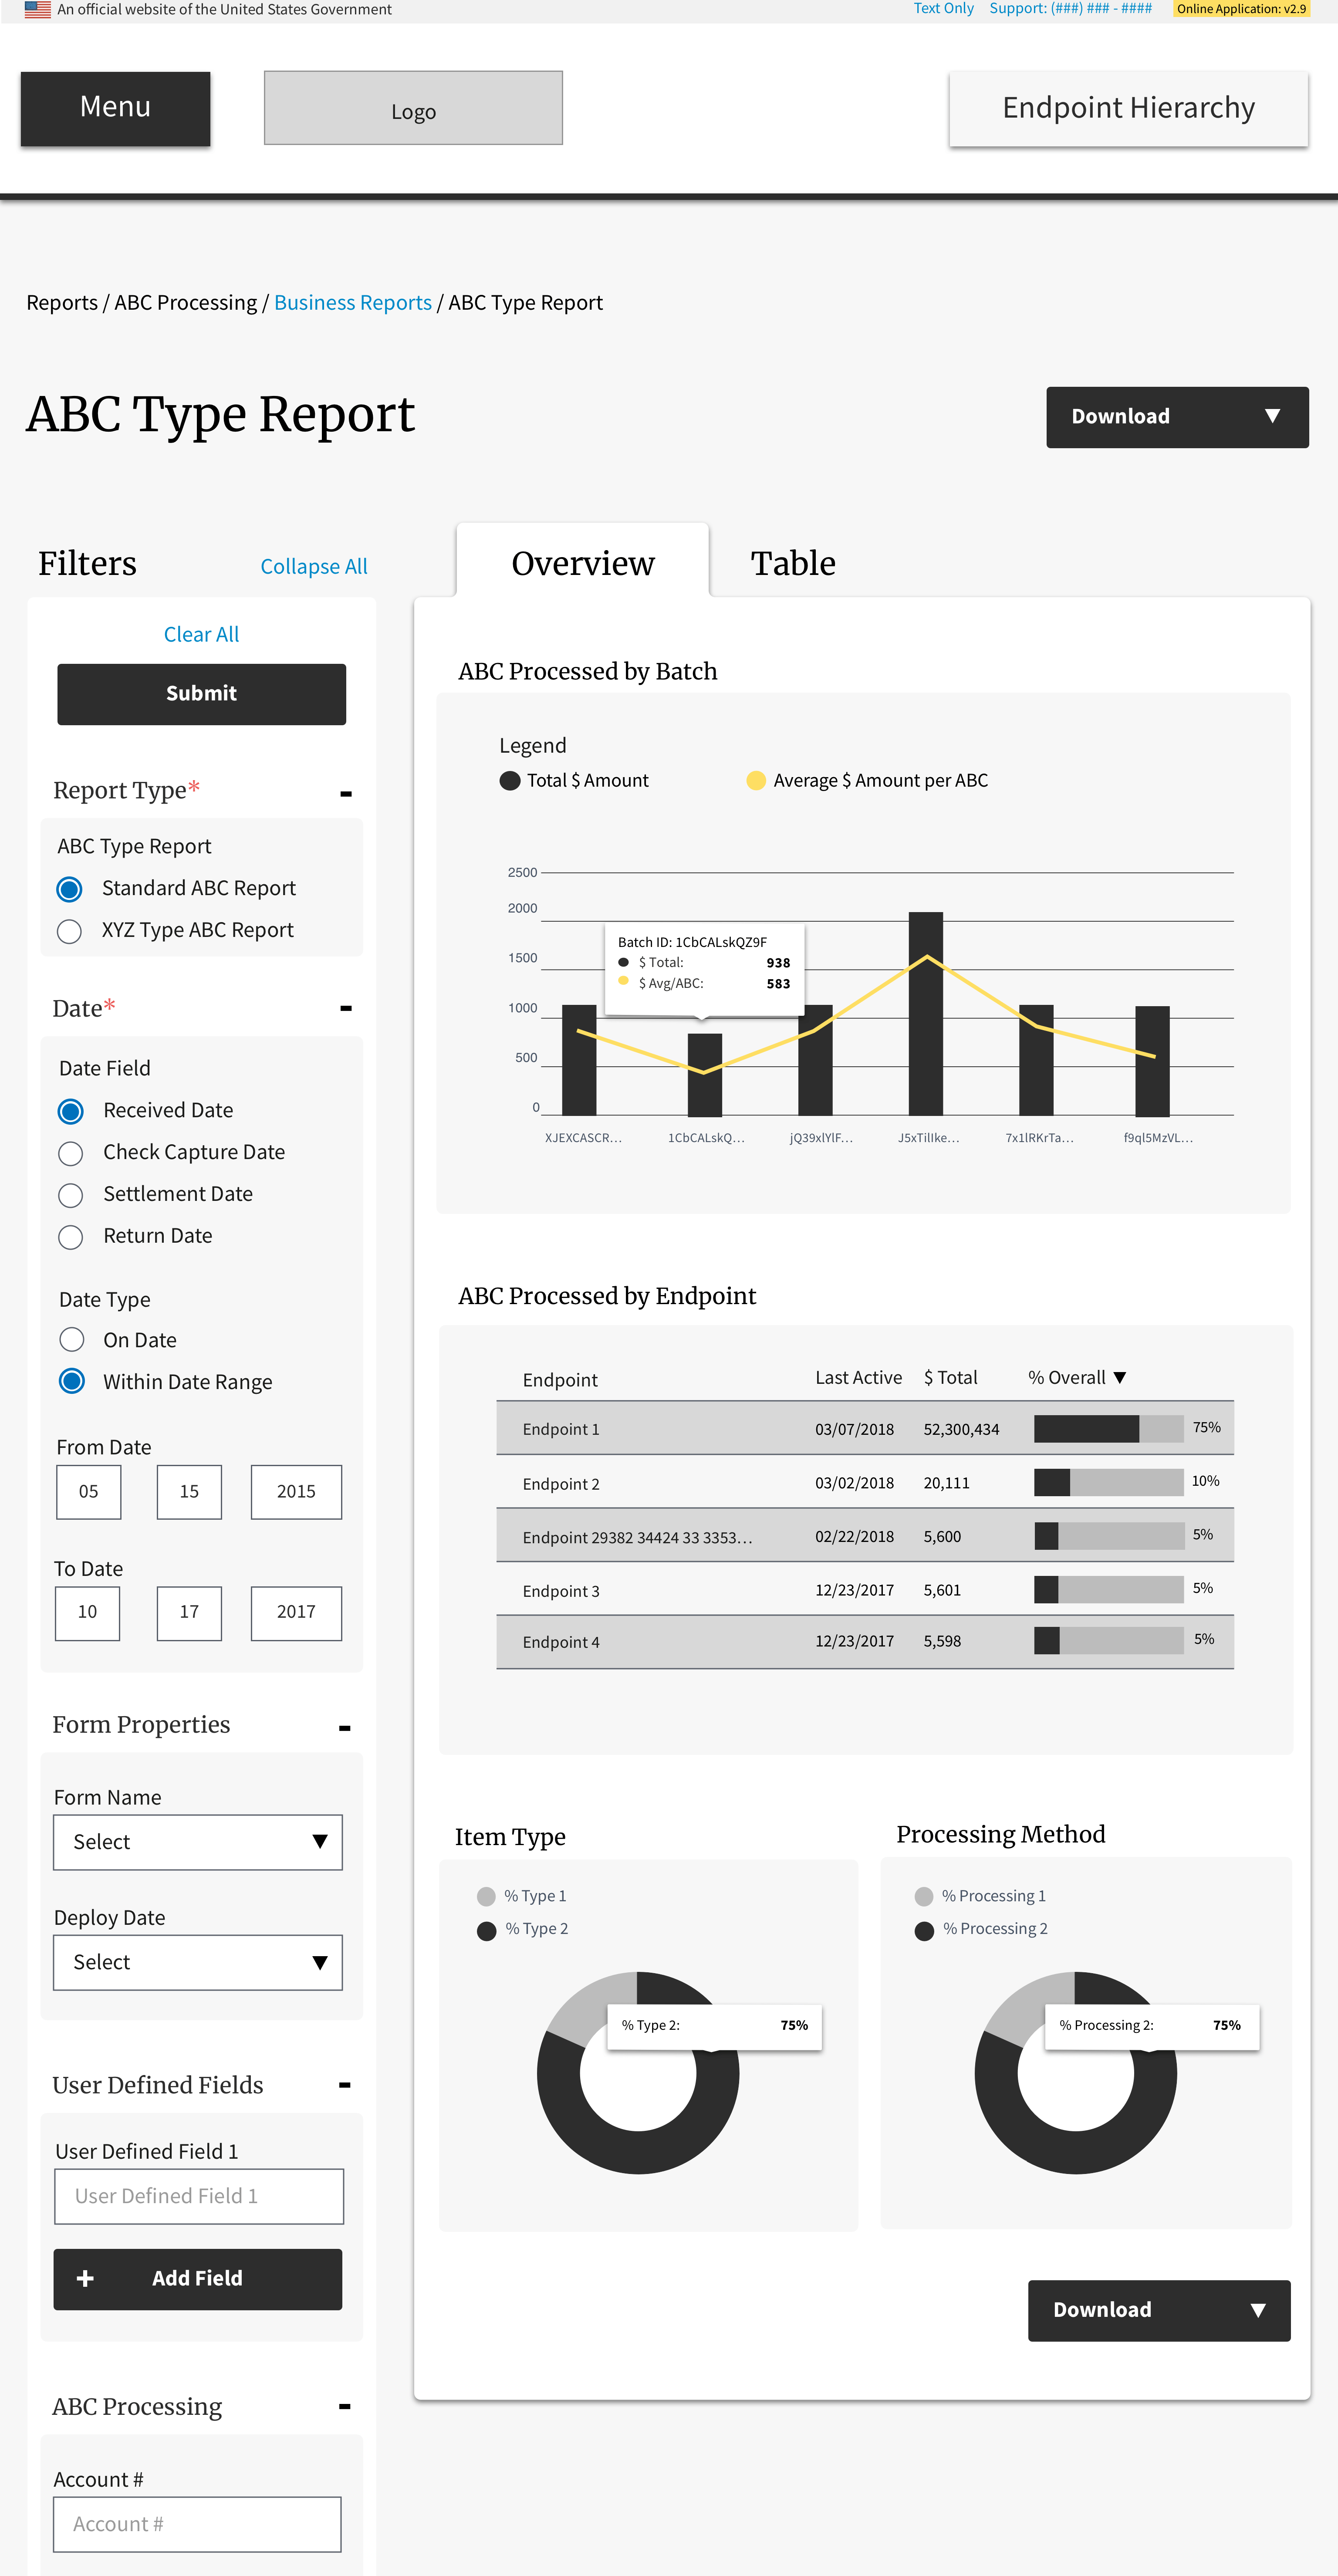Choose Check Capture Date radio option
The height and width of the screenshot is (2576, 1338).
pyautogui.click(x=70, y=1153)
